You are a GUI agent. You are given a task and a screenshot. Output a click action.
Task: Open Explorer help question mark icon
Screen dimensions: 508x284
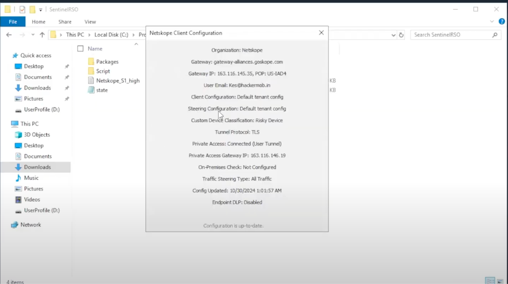502,22
